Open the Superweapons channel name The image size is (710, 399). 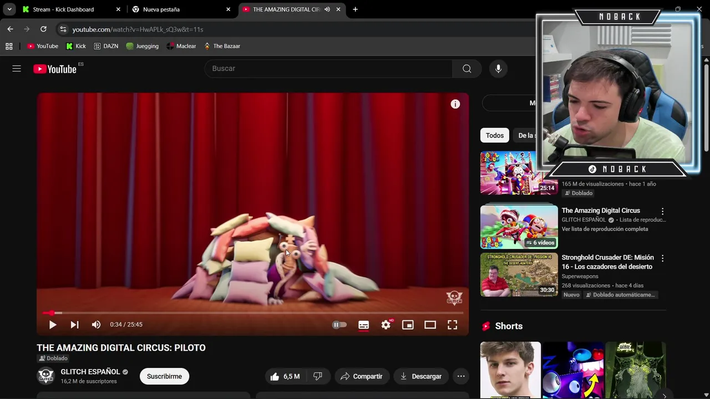point(580,276)
